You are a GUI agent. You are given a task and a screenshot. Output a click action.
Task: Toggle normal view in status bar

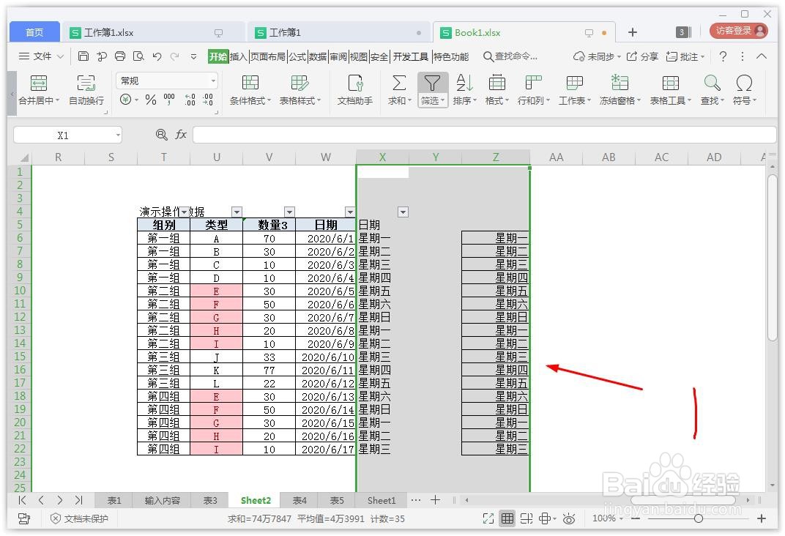507,518
